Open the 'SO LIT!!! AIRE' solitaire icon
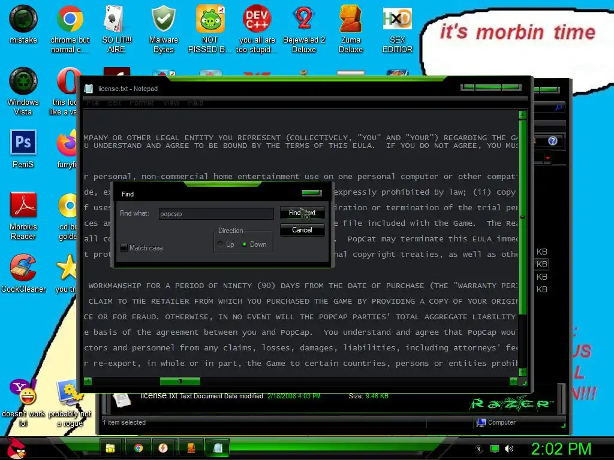This screenshot has height=460, width=614. (116, 29)
